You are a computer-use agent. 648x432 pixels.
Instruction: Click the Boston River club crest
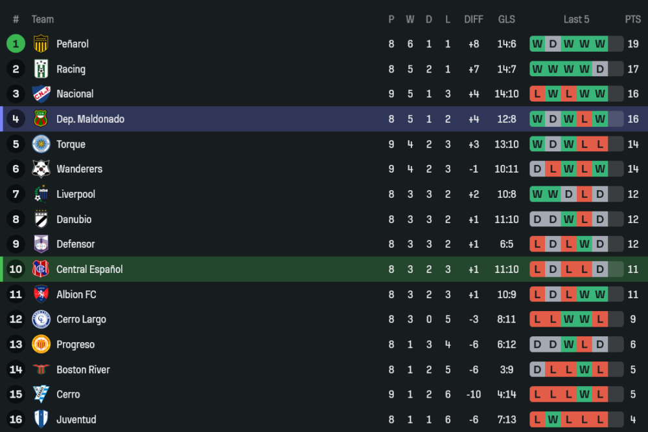(41, 369)
